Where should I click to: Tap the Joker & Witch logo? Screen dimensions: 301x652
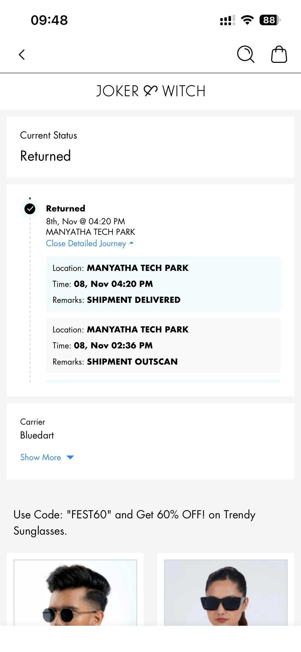[150, 91]
